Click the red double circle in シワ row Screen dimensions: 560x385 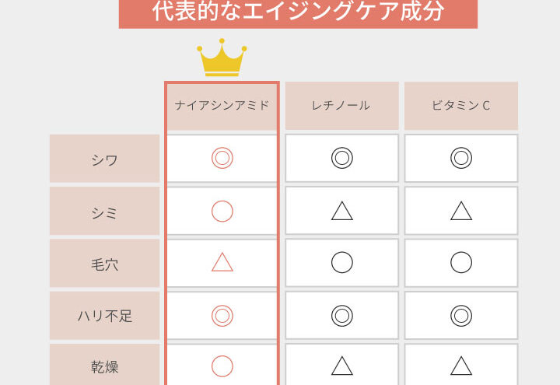coord(222,158)
